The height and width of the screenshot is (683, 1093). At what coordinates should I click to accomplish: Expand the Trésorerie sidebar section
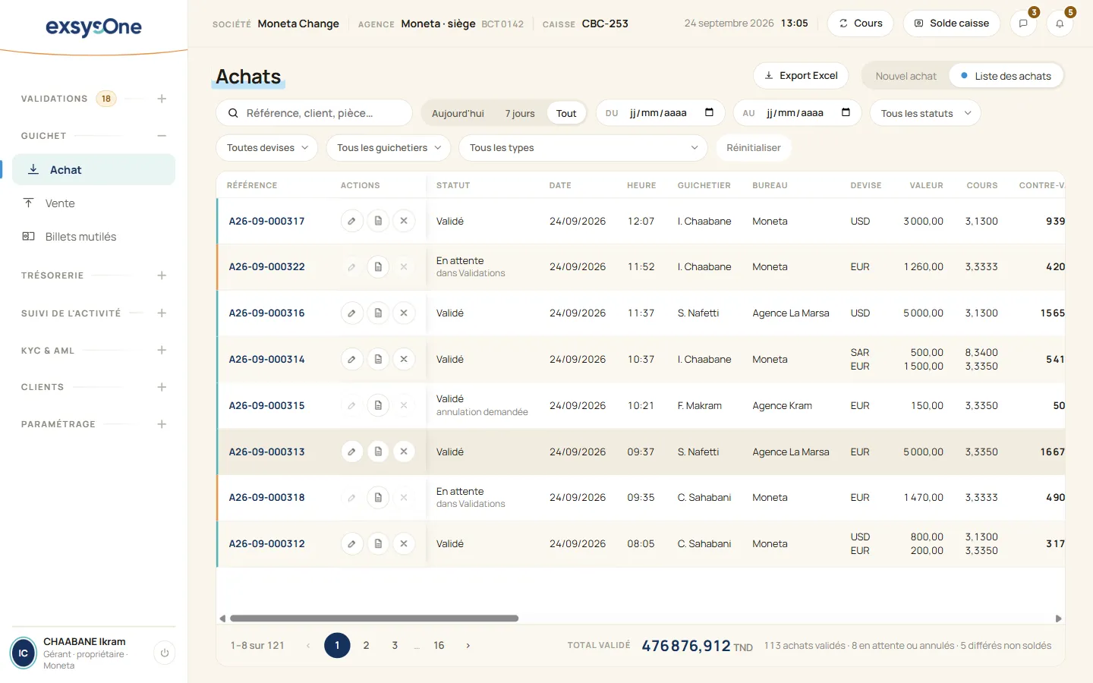(162, 275)
